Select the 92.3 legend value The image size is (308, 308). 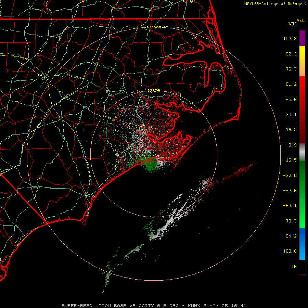coord(291,54)
